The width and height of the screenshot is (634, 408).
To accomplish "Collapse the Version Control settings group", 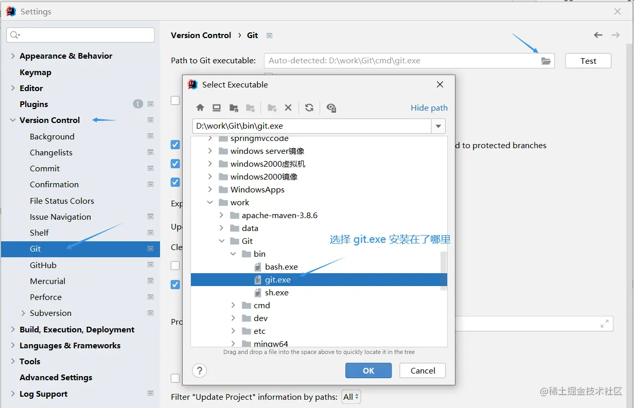I will [x=13, y=120].
